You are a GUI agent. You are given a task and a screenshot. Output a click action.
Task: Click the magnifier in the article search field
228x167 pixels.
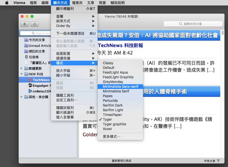tap(181, 24)
